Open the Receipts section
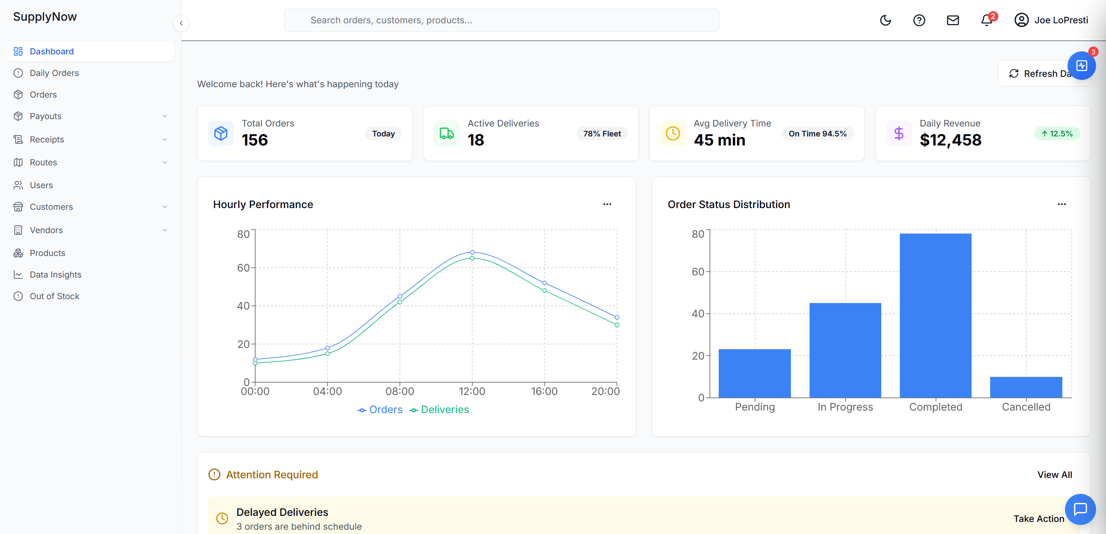 (x=47, y=139)
